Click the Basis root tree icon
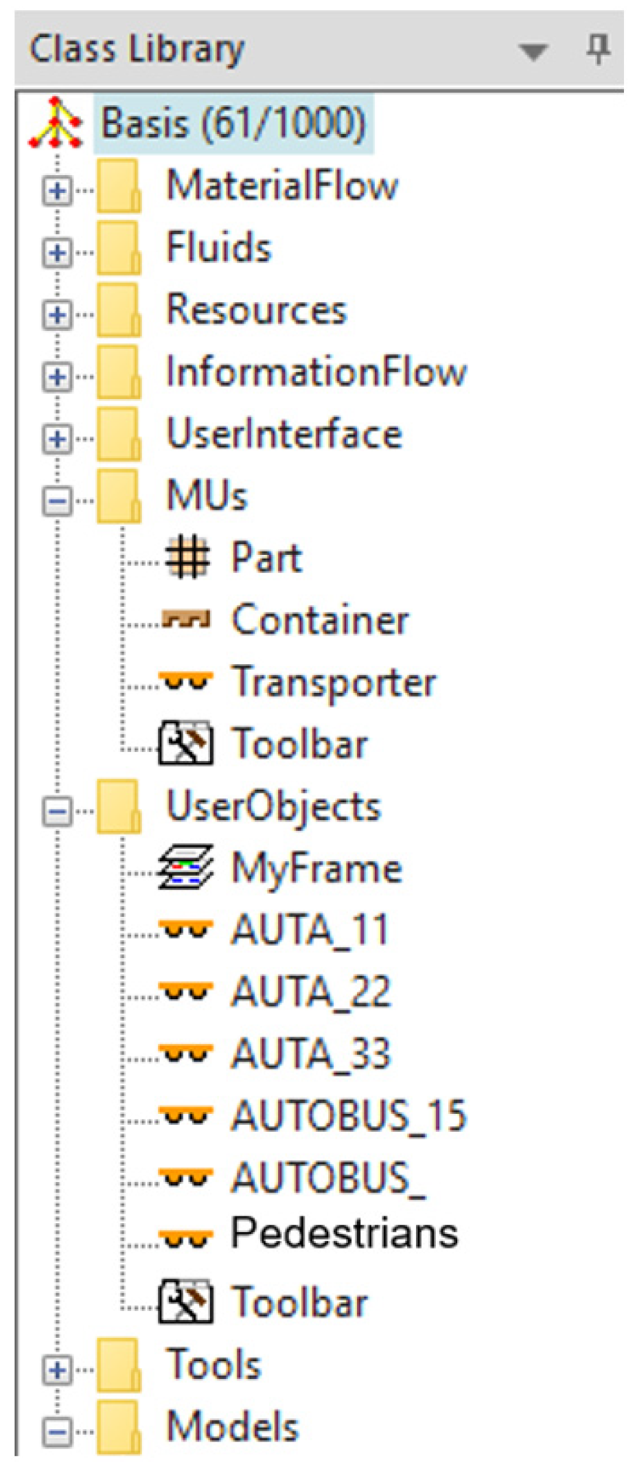 pyautogui.click(x=56, y=124)
